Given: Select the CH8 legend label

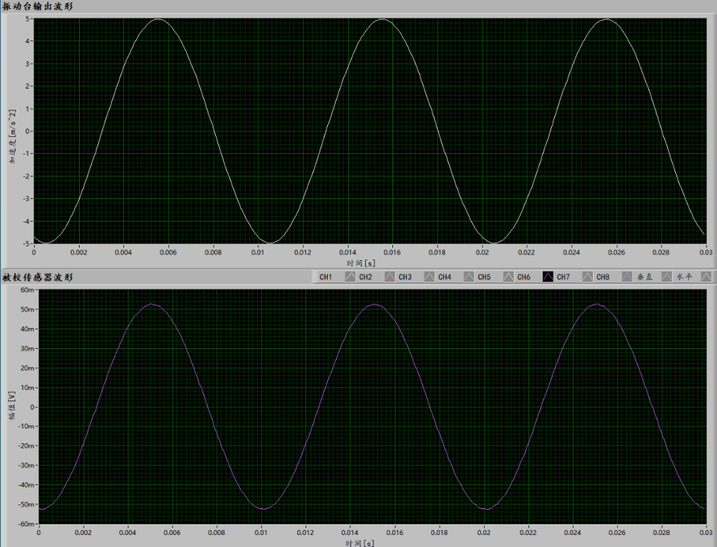Looking at the screenshot, I should click(x=603, y=277).
